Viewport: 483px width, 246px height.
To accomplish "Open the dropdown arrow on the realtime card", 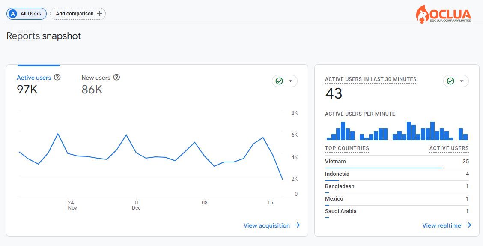I will tap(462, 81).
